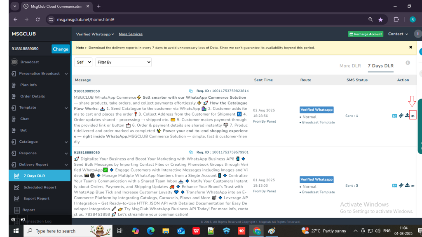Open 7 Days DLR in the sidebar
This screenshot has width=422, height=237.
click(x=40, y=176)
